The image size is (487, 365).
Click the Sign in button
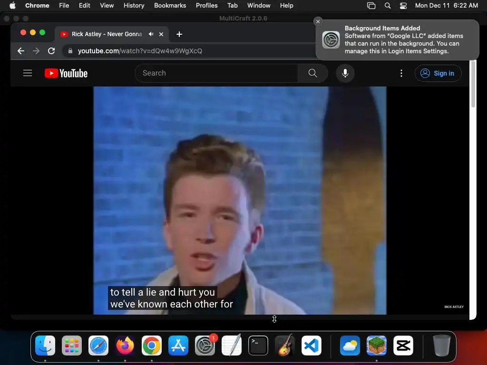pos(438,73)
